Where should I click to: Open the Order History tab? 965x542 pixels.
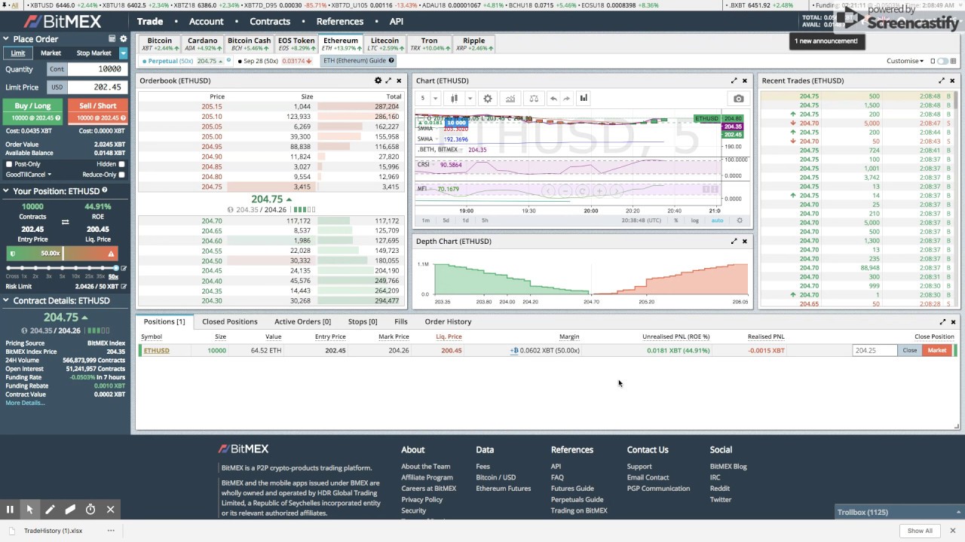click(448, 321)
